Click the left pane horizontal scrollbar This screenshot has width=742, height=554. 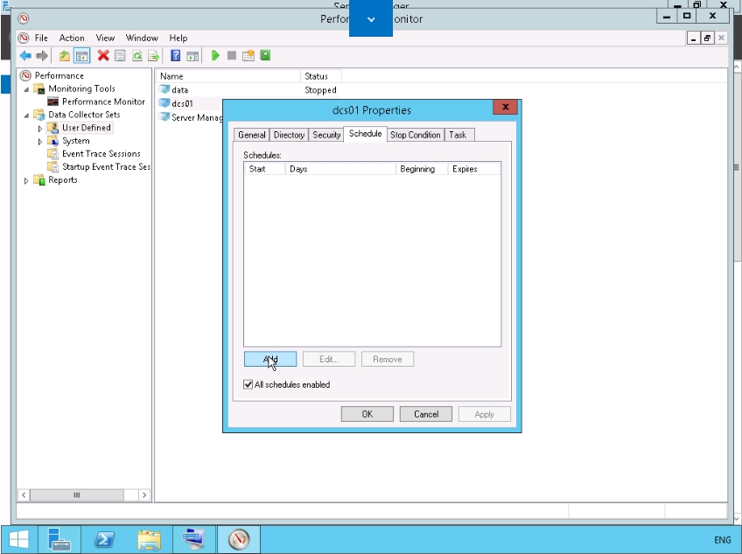(77, 494)
